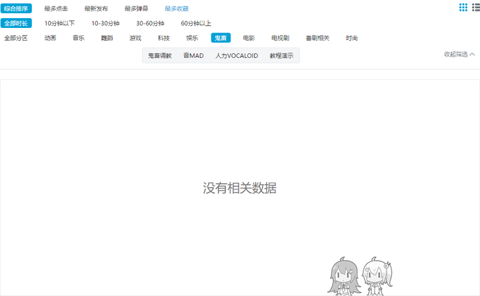Open the 娱乐 category
Screen dimensions: 480x296
click(x=192, y=38)
